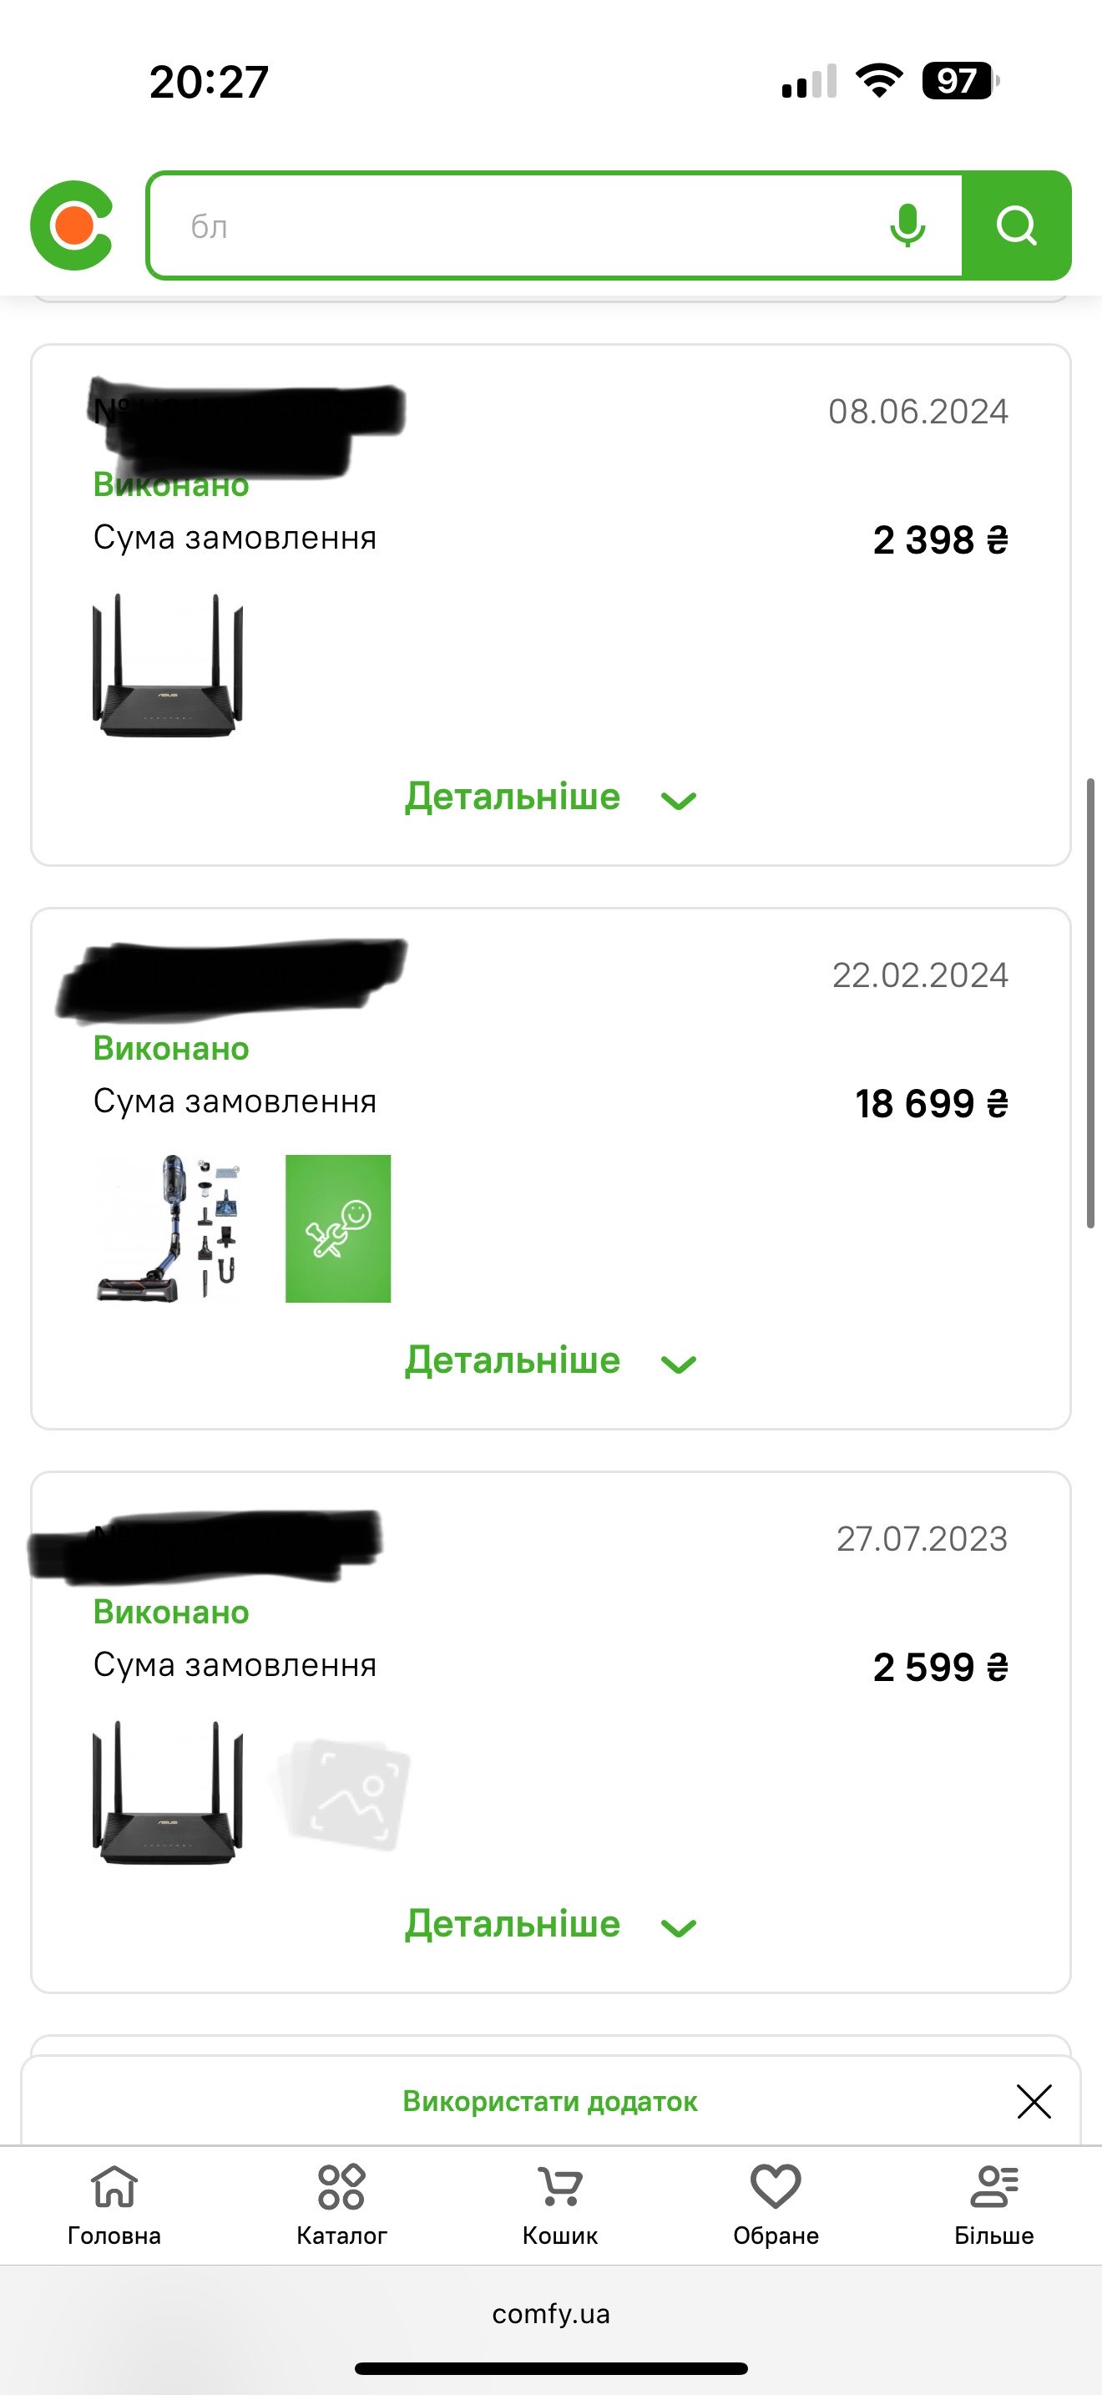This screenshot has height=2395, width=1102.
Task: Open the Каталог catalog tab
Action: click(x=341, y=2204)
